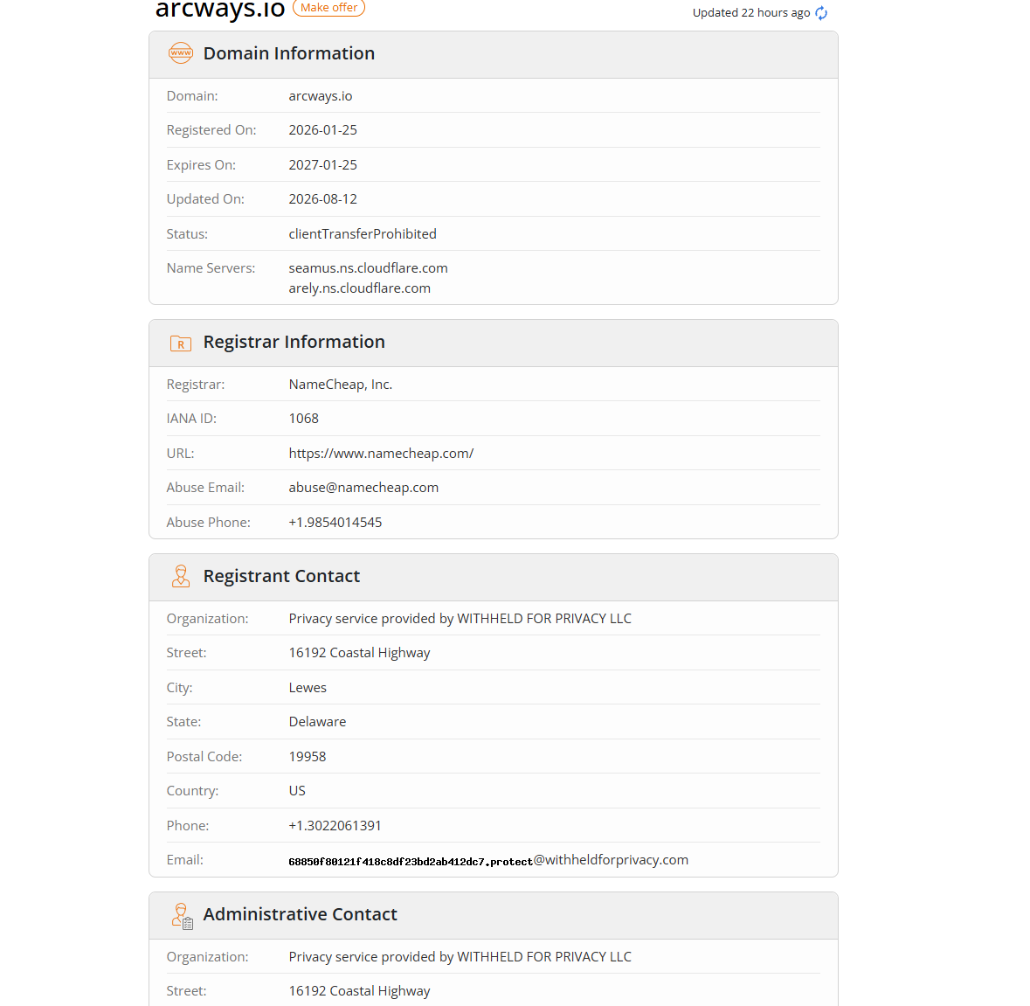Image resolution: width=1030 pixels, height=1006 pixels.
Task: Click the NameCheap, Inc. registrar name
Action: point(340,385)
